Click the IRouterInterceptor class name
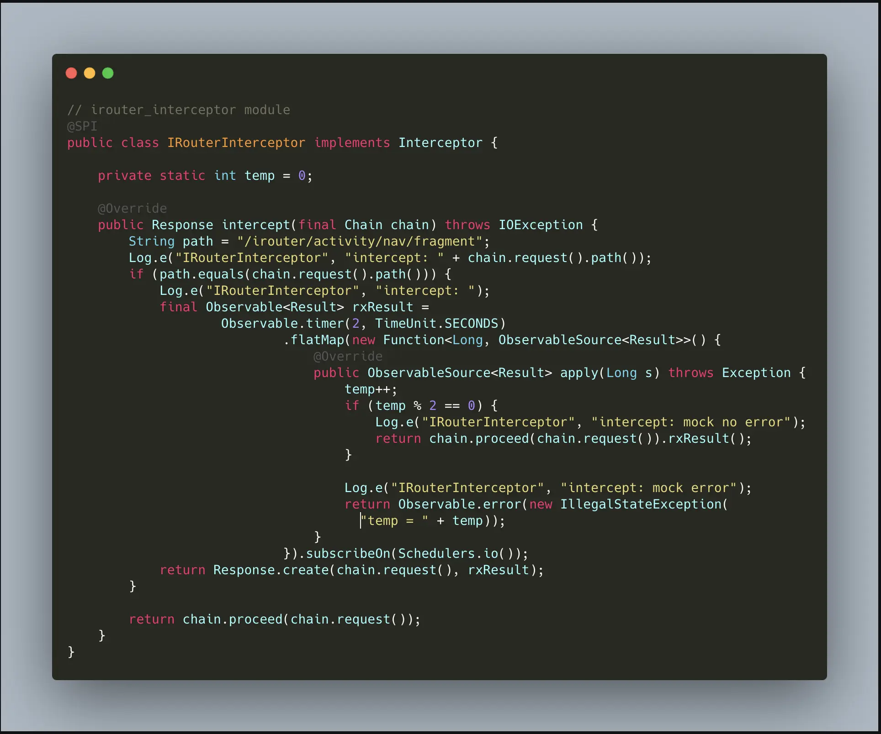881x734 pixels. point(236,143)
